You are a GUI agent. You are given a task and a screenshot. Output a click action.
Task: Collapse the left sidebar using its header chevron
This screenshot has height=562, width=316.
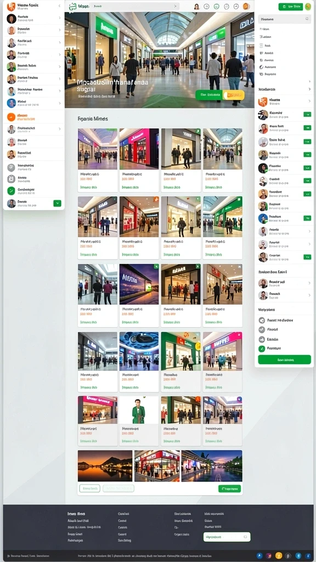coord(59,5)
